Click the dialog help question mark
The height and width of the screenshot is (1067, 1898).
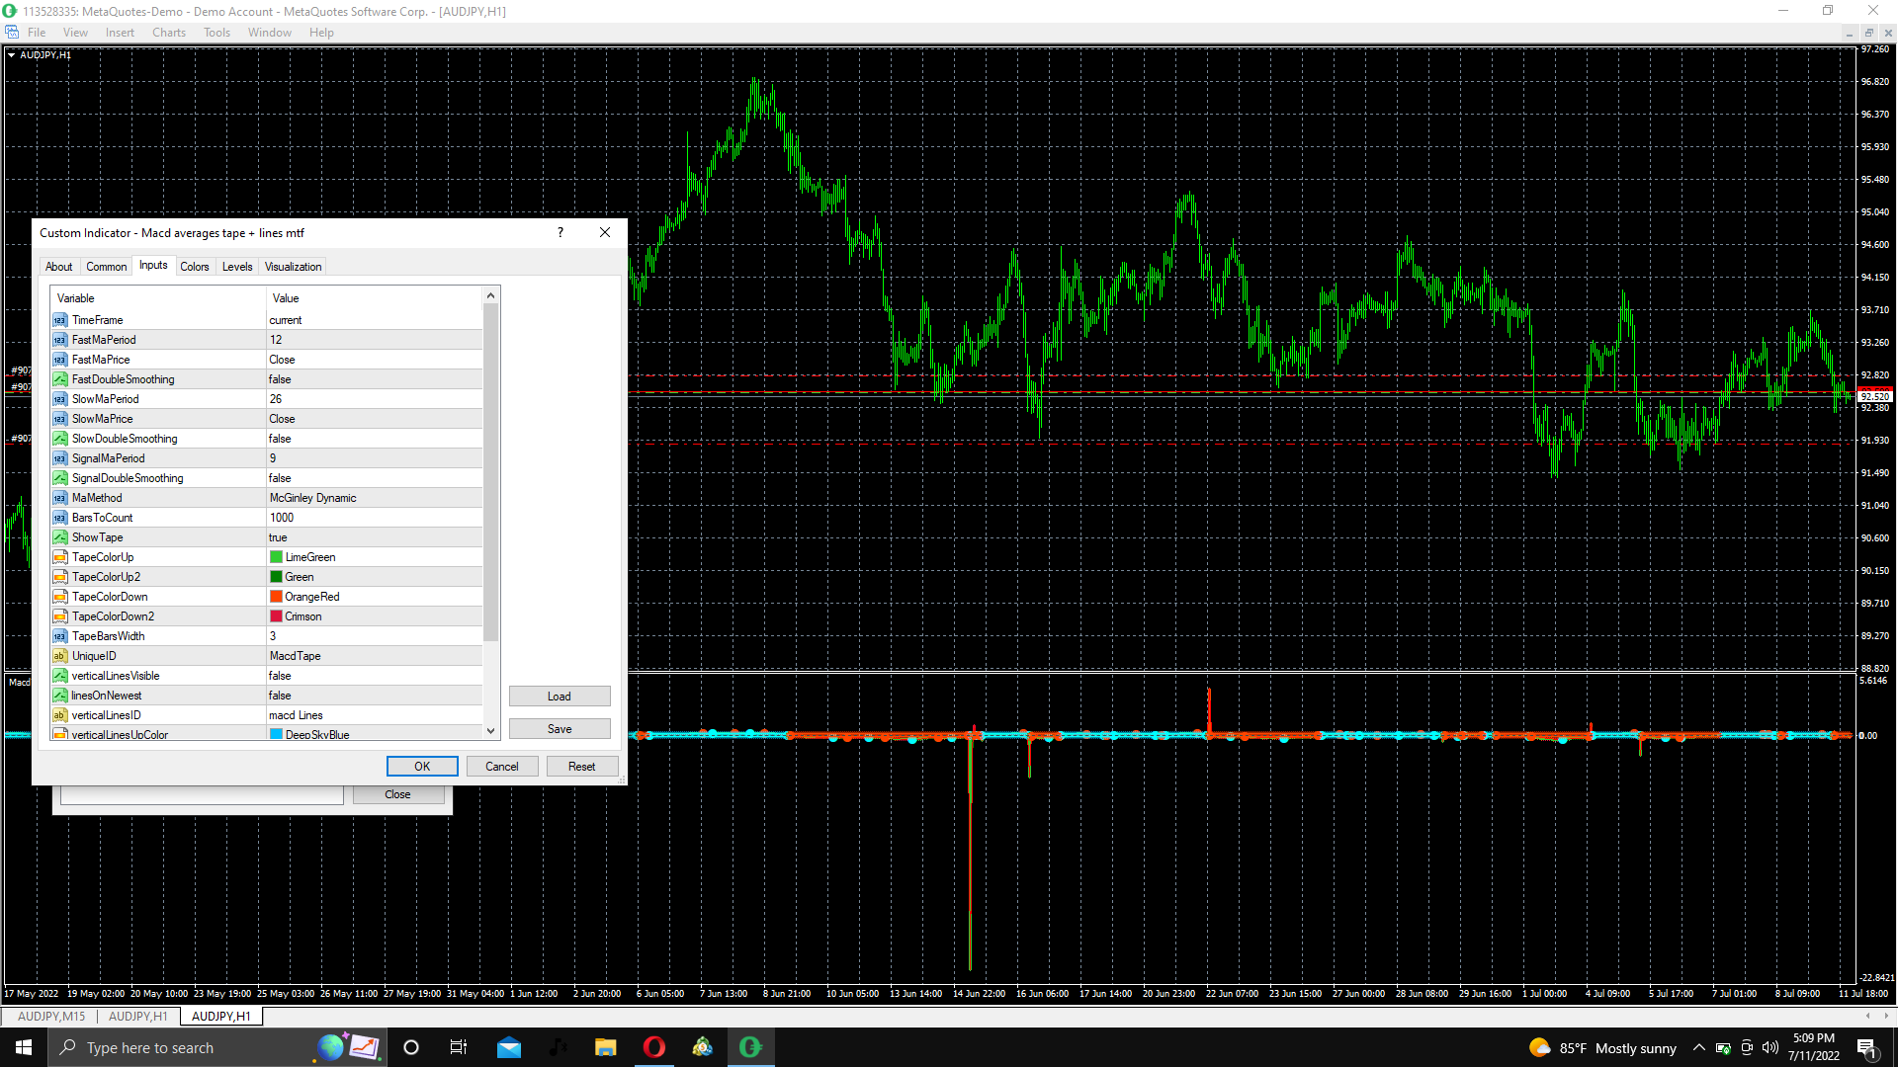pos(561,233)
